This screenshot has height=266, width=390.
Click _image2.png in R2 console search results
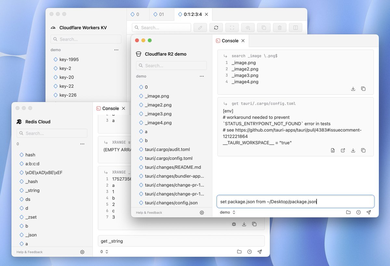[245, 69]
